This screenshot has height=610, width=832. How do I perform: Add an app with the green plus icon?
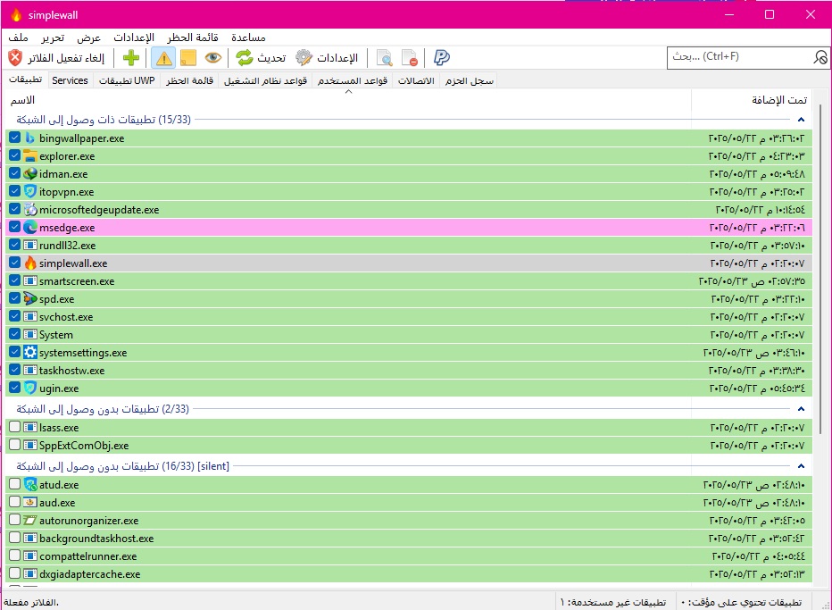[x=131, y=57]
